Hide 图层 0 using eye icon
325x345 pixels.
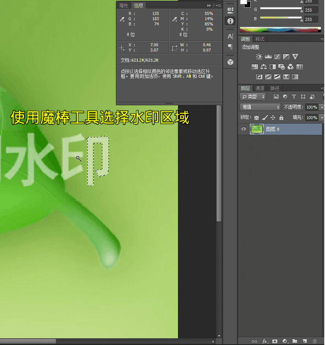coord(244,129)
